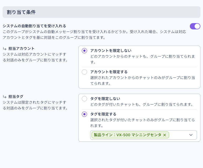
Task: Toggle システムの自動割り当てを受け入れる switch
Action: click(195, 26)
